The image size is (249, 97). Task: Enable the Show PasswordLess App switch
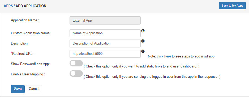click(x=76, y=63)
